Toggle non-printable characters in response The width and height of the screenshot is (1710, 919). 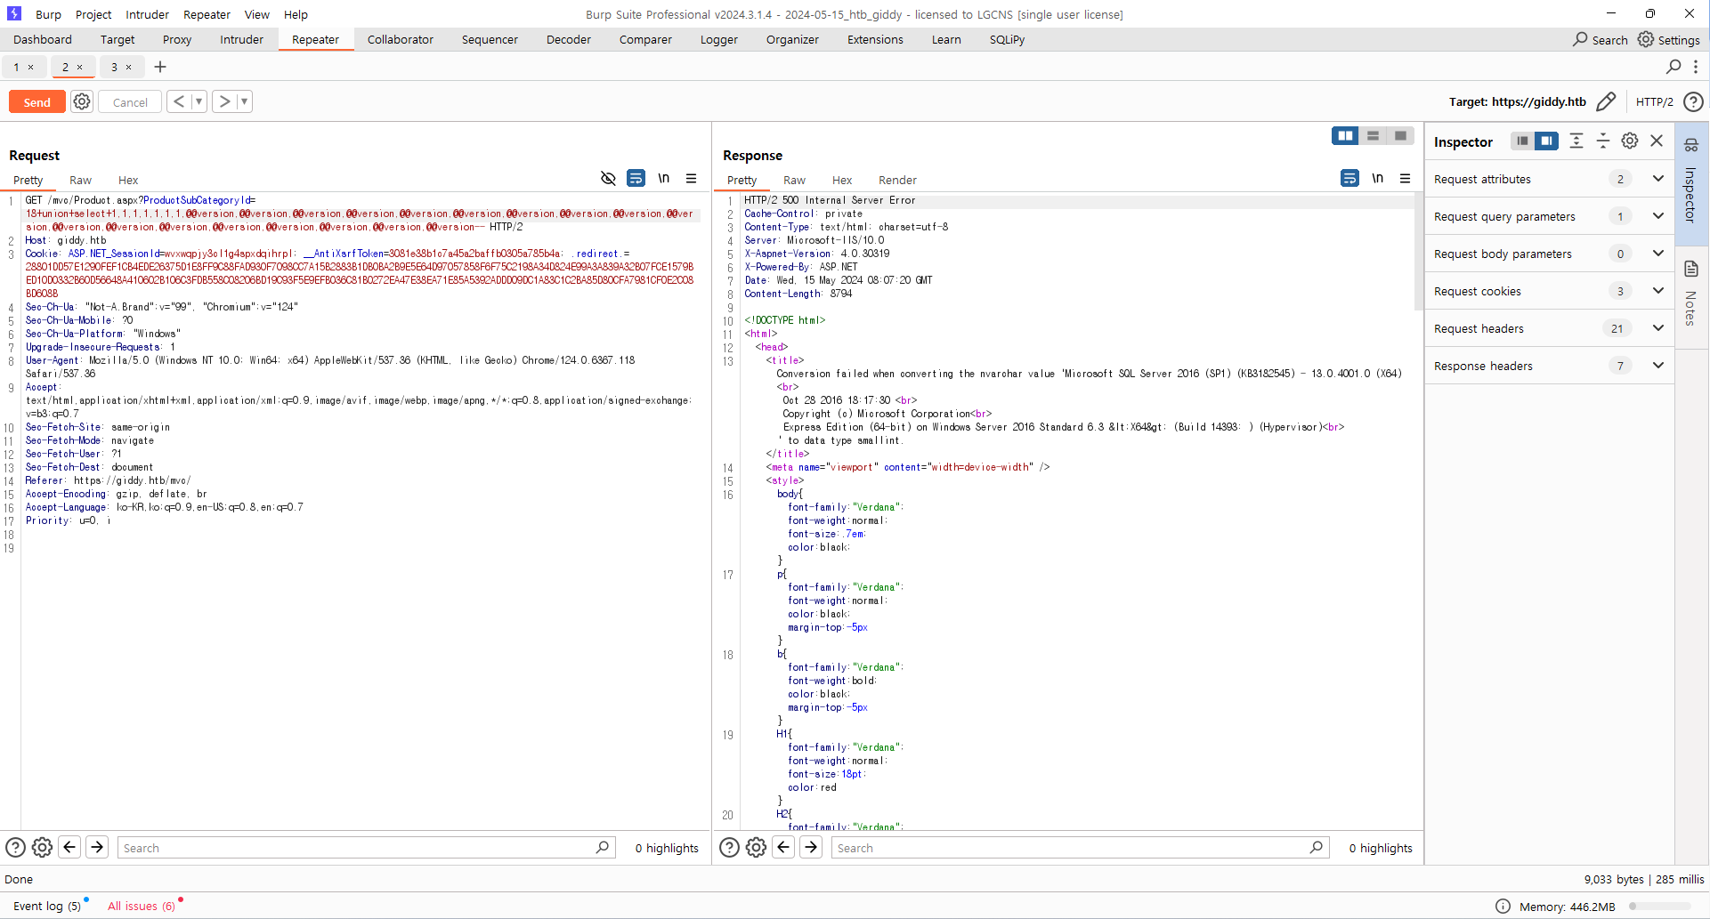(1377, 178)
